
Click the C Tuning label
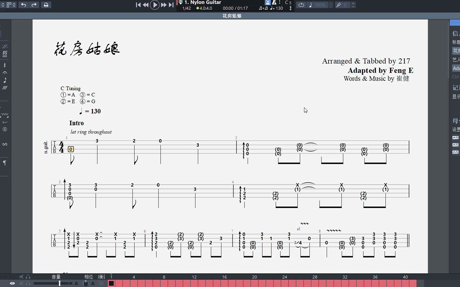[71, 88]
